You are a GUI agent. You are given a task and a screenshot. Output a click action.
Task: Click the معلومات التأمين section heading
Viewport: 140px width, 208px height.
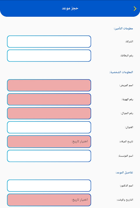(123, 28)
